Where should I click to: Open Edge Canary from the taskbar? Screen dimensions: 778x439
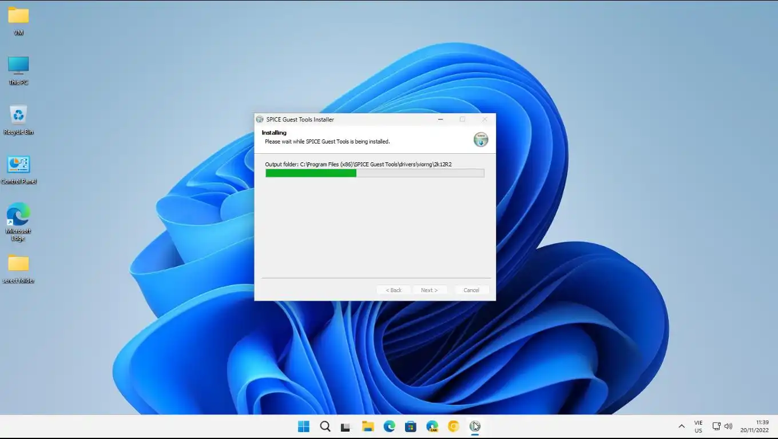[x=432, y=426]
